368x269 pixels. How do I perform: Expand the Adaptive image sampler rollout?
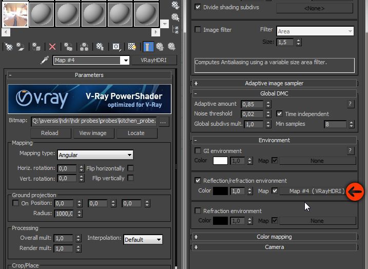tap(275, 83)
